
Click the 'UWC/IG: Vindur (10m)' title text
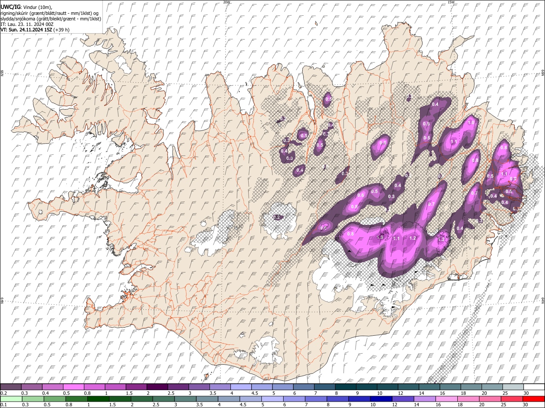click(x=26, y=7)
